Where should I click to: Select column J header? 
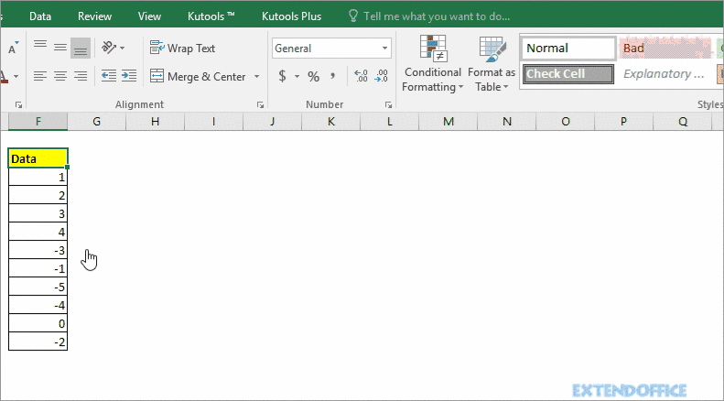(273, 122)
